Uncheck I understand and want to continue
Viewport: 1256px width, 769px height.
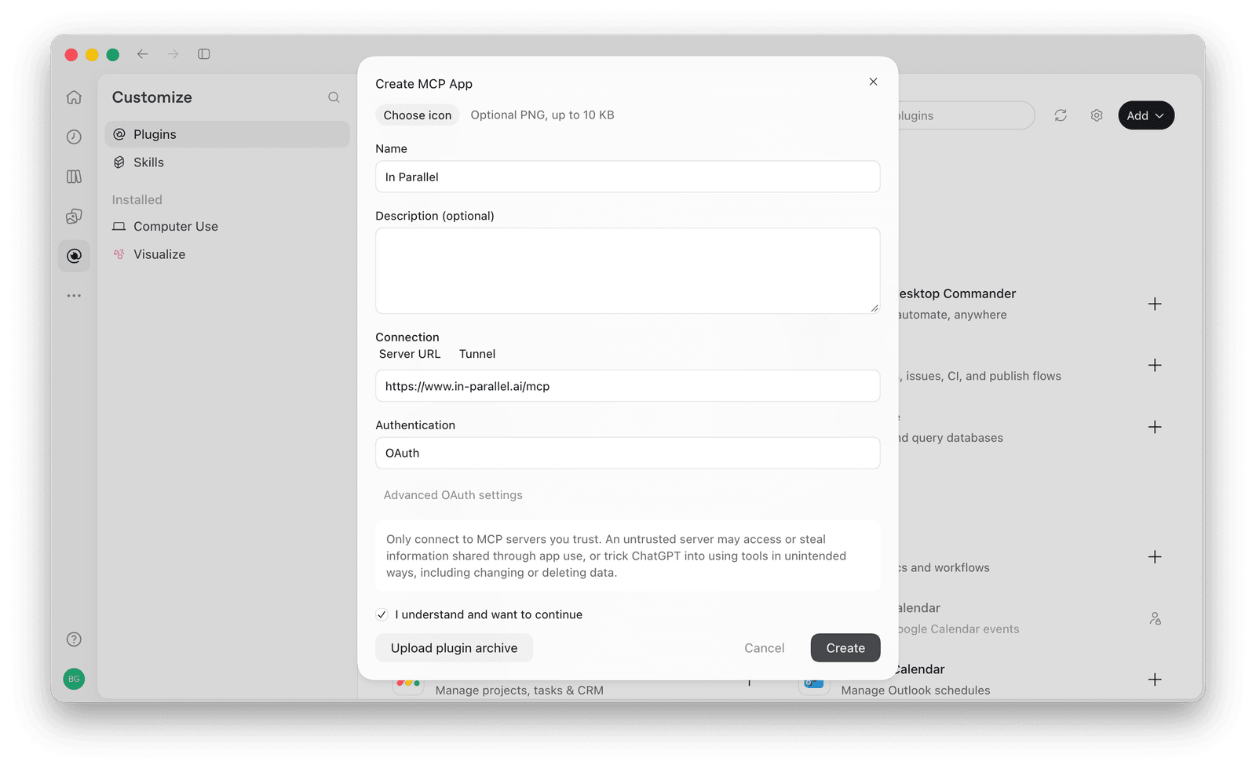[x=382, y=614]
